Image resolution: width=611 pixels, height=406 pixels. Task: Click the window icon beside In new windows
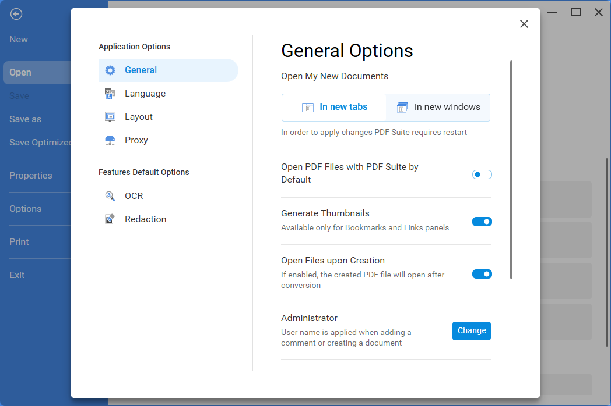point(402,108)
